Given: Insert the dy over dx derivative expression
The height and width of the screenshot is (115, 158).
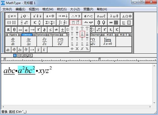Looking at the screenshot, I should click(x=13, y=41).
